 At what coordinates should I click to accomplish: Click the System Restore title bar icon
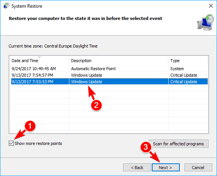tap(7, 6)
